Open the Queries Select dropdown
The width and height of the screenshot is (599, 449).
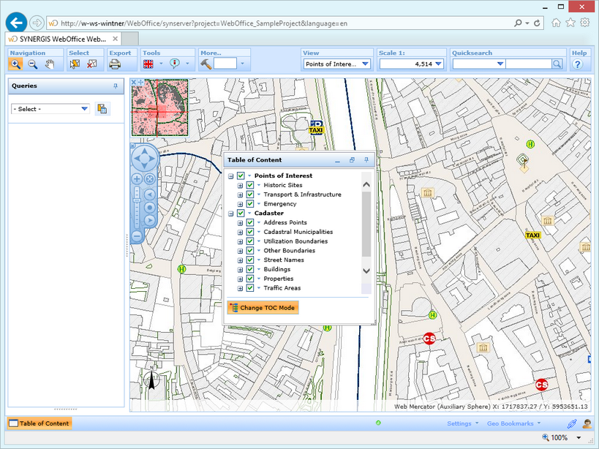[x=49, y=108]
